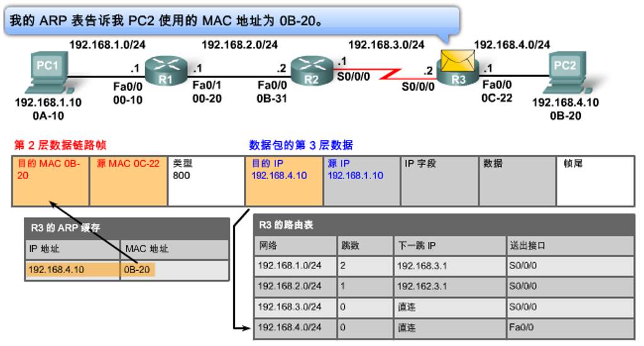
Task: Click the 数据包的第 3 层数据 heading
Action: [301, 145]
